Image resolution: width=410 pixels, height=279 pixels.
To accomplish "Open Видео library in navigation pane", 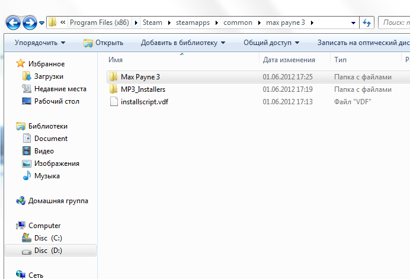I will (44, 151).
